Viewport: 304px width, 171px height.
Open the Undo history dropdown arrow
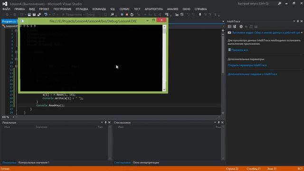point(50,14)
